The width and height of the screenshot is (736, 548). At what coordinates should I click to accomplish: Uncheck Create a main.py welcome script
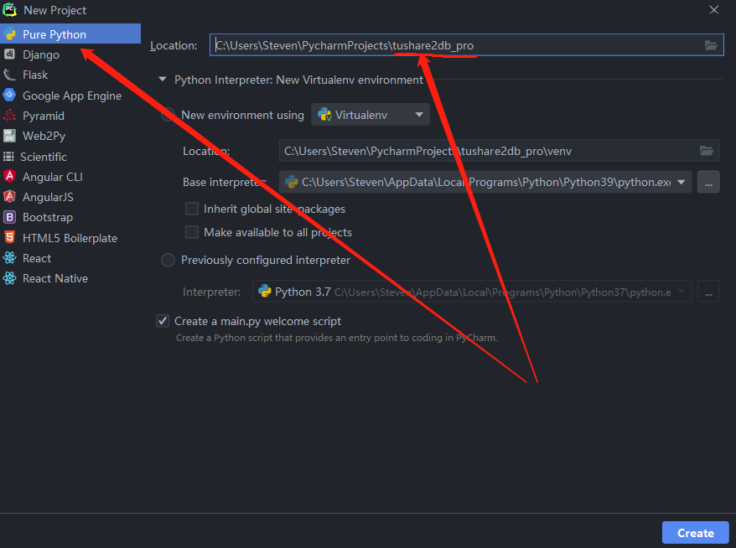pyautogui.click(x=163, y=321)
